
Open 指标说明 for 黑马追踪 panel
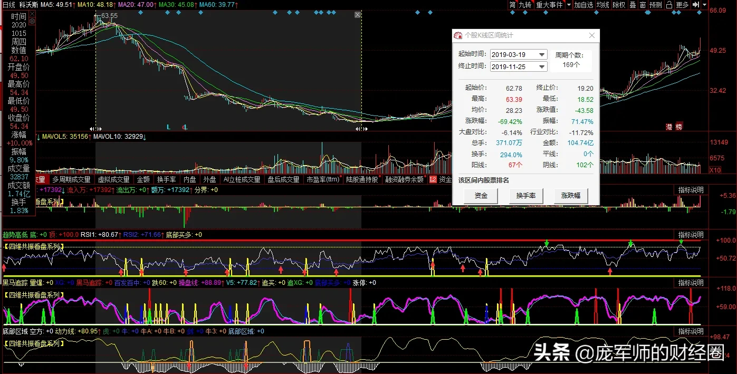pos(691,283)
